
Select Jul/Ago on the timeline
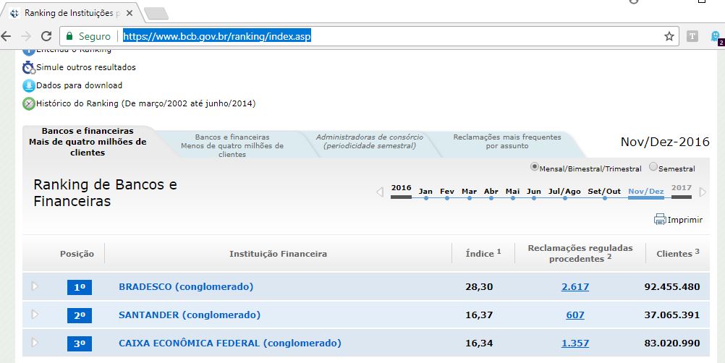pos(564,191)
